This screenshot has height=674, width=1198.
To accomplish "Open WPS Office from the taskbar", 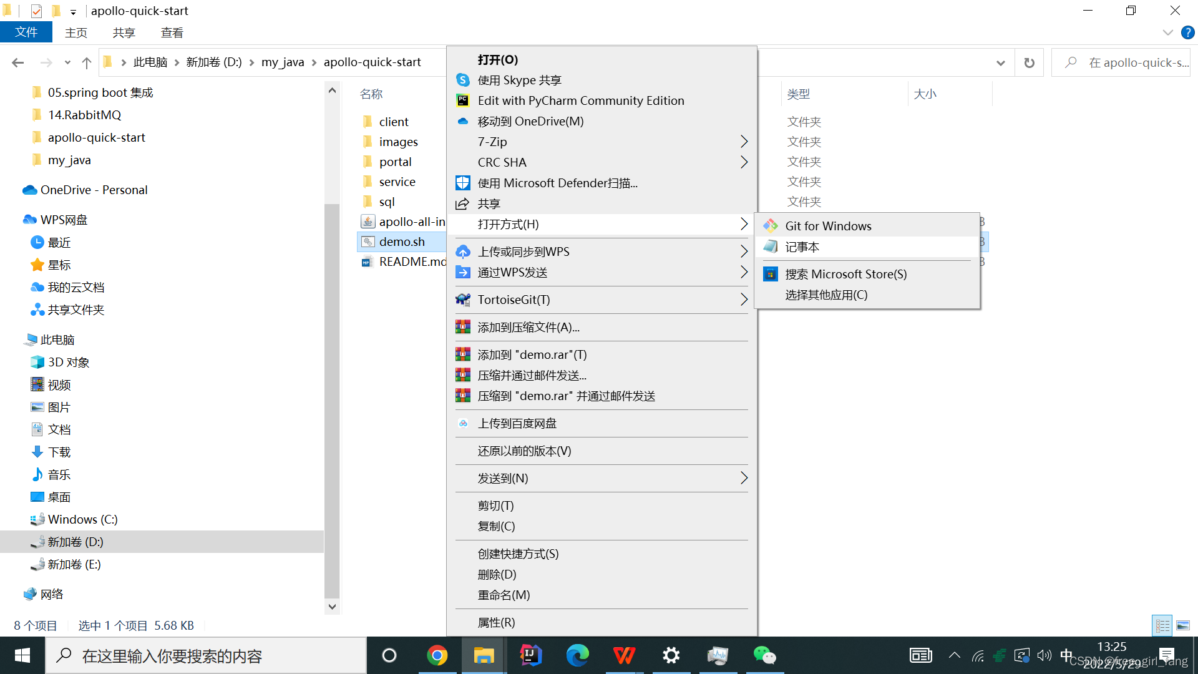I will (x=624, y=655).
